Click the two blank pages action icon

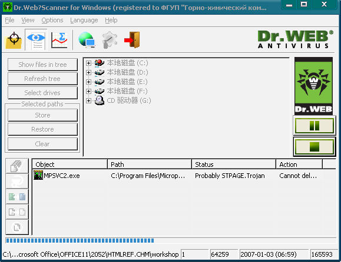tap(16, 211)
